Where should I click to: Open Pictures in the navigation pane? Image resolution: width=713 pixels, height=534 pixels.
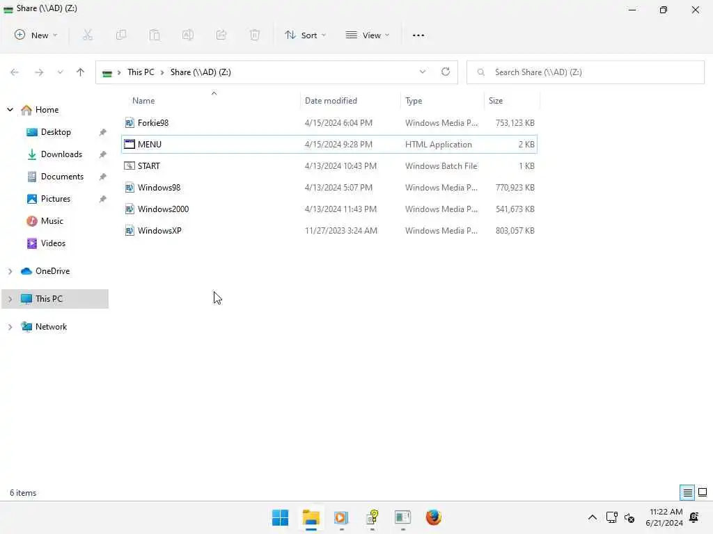(x=56, y=199)
